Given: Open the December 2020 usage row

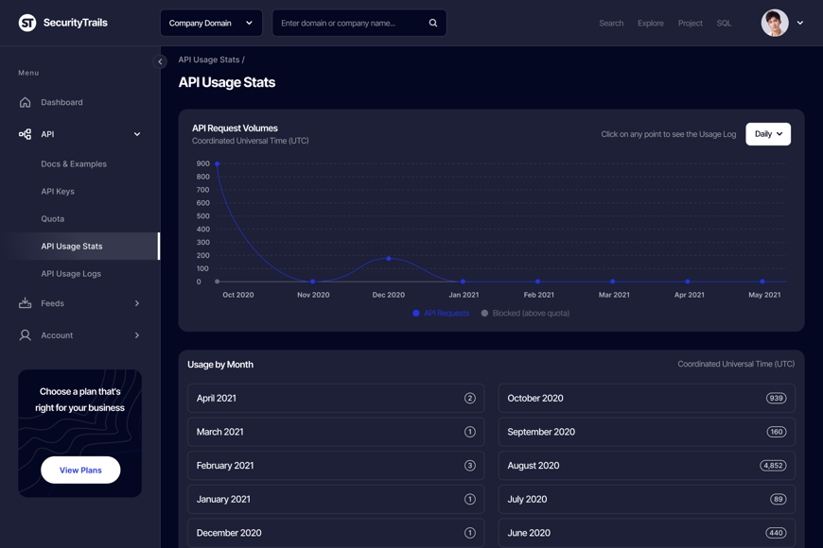Looking at the screenshot, I should pyautogui.click(x=336, y=533).
